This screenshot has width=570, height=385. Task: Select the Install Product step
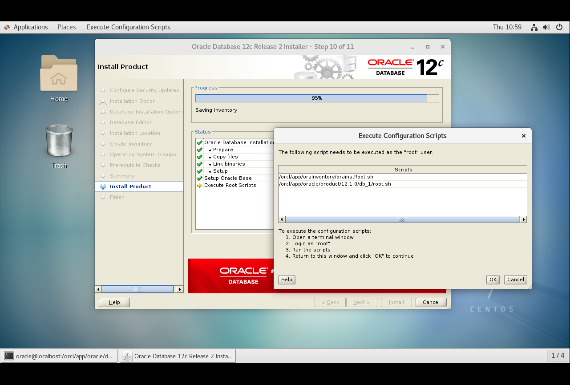click(x=131, y=186)
